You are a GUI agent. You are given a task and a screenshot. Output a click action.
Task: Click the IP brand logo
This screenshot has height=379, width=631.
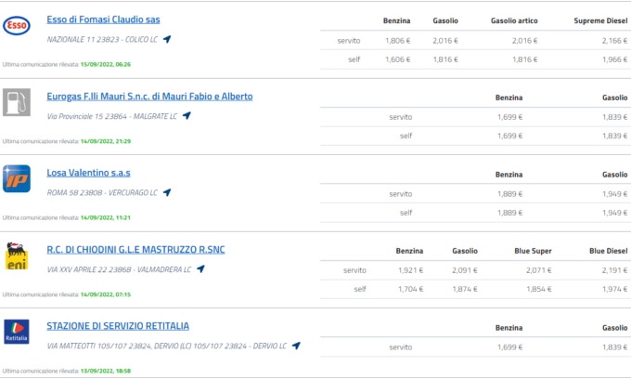pyautogui.click(x=17, y=178)
